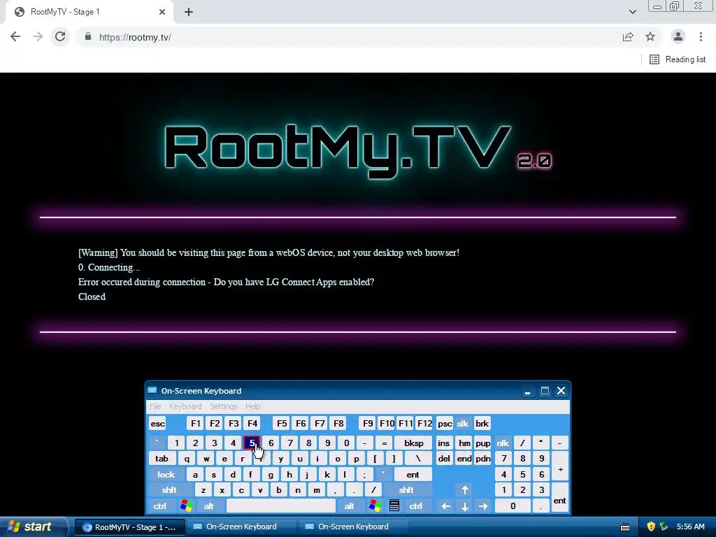Screen dimensions: 716x537
Task: Switch to RootMyTV taskbar button
Action: coord(130,527)
